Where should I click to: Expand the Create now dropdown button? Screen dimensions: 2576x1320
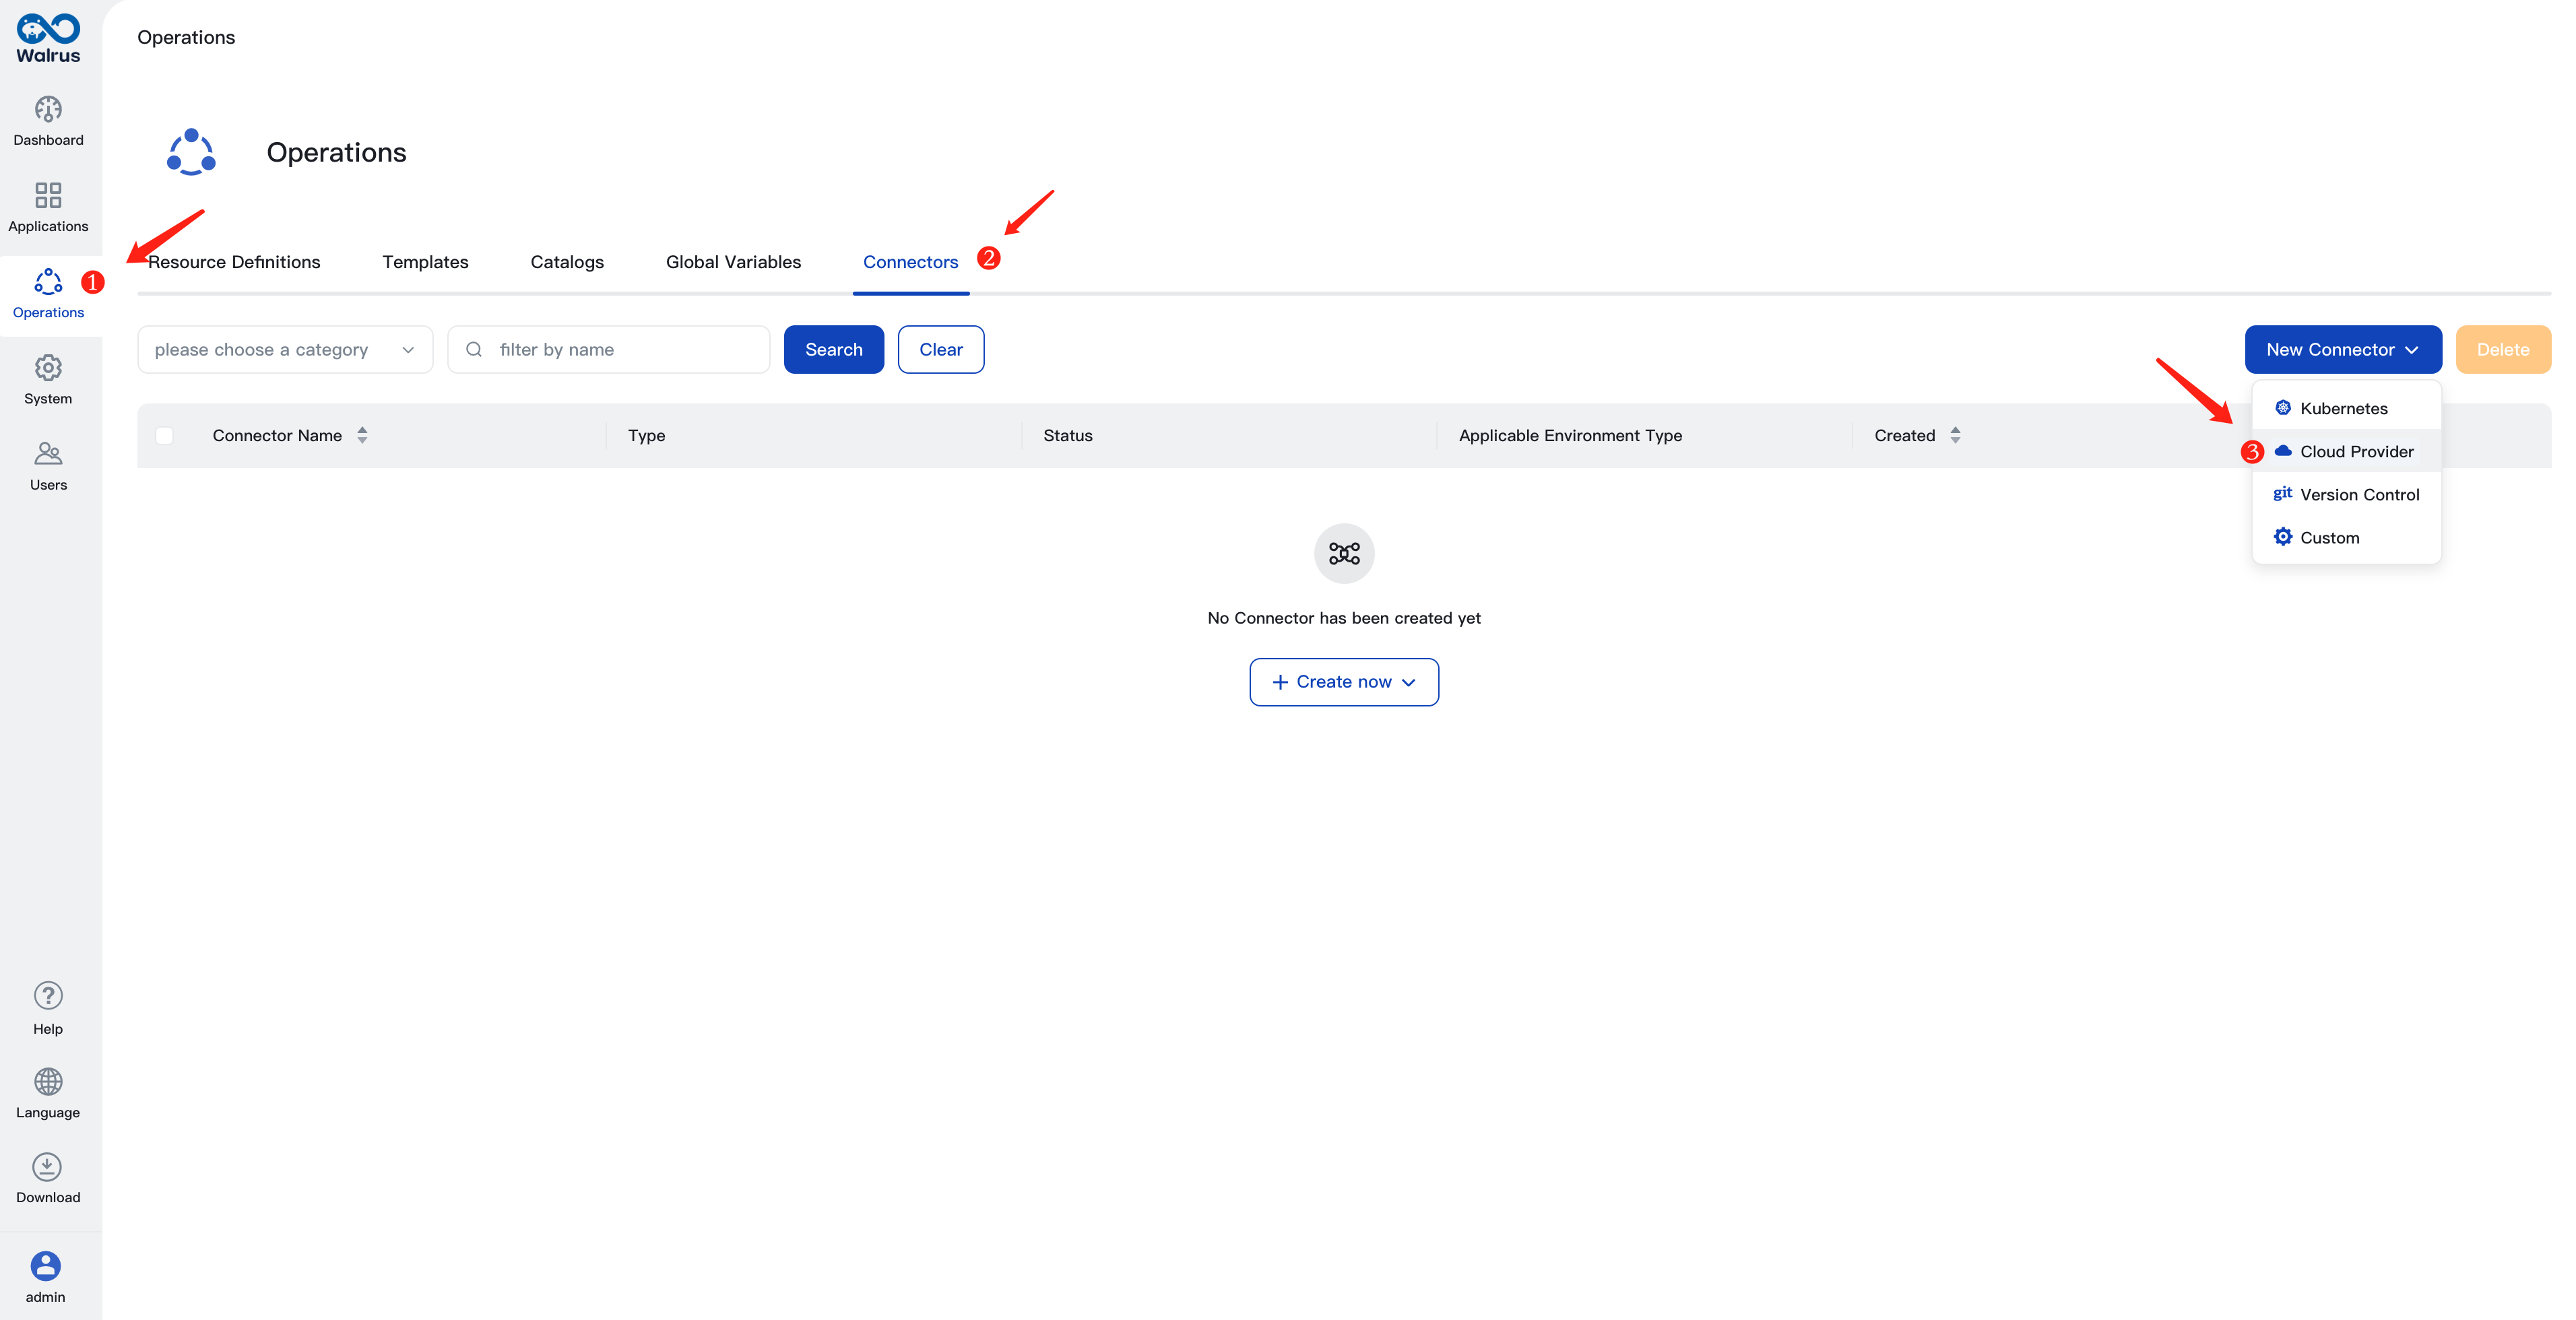point(1411,680)
